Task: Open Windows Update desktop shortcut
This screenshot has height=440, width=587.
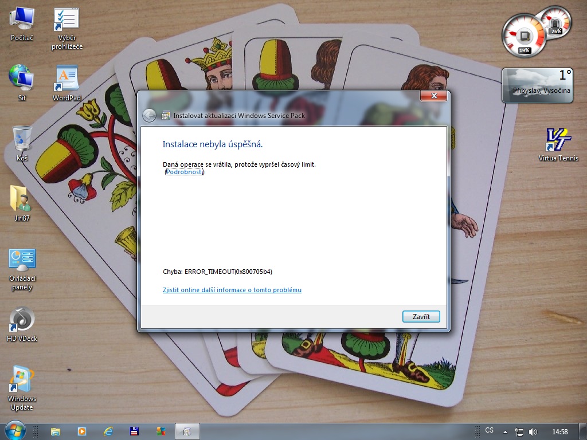Action: tap(22, 388)
